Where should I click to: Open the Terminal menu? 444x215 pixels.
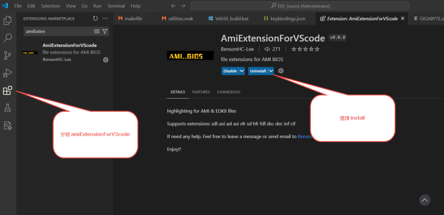[116, 6]
